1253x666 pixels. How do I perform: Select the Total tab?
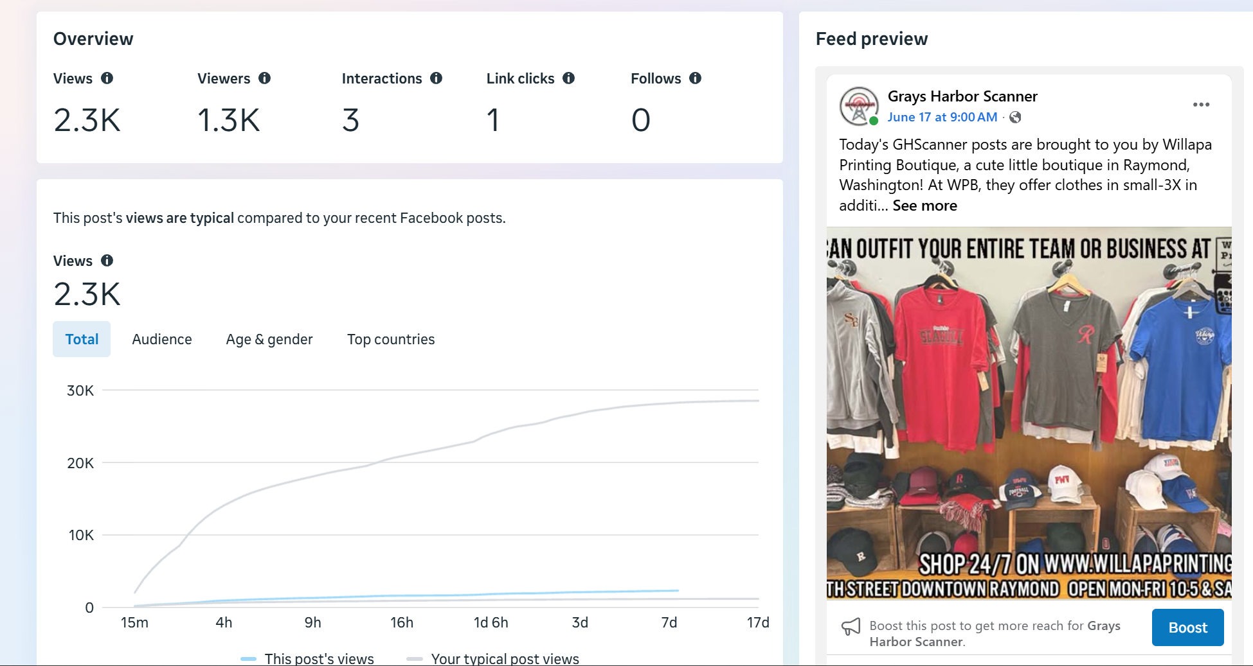82,339
